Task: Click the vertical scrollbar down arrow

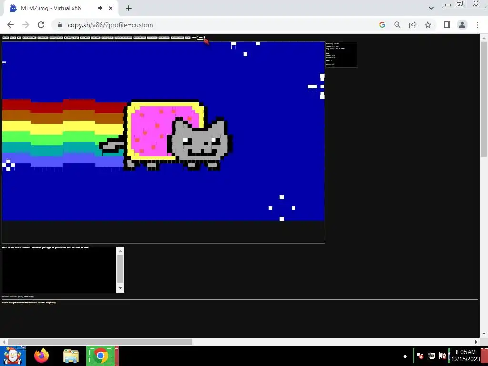Action: coord(484,334)
